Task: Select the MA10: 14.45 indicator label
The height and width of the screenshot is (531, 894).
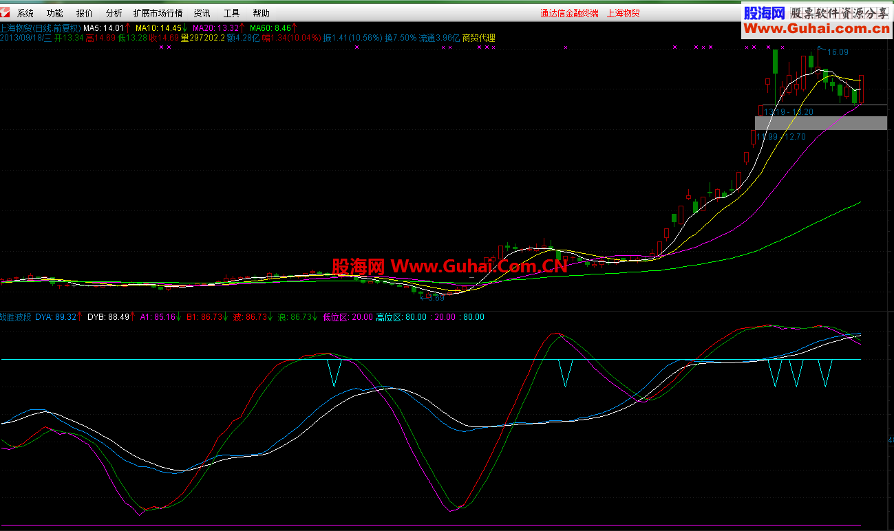Action: point(157,28)
